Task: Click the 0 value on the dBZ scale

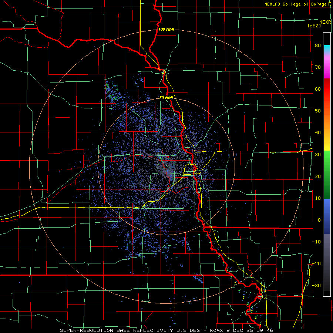Action: [319, 220]
